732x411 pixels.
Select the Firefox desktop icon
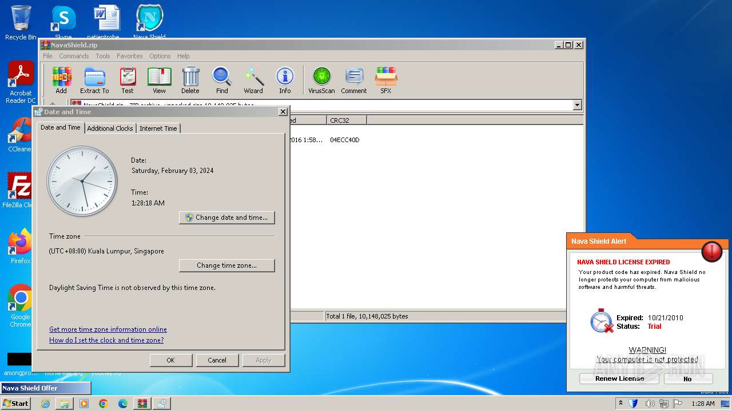tap(21, 247)
